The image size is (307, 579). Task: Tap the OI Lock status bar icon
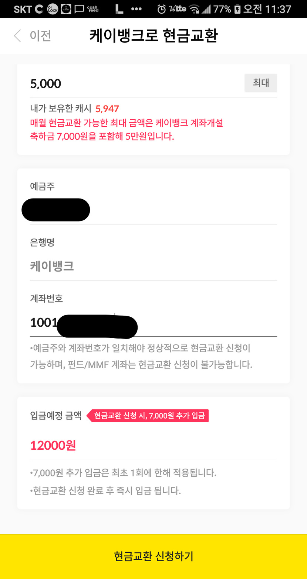[53, 9]
